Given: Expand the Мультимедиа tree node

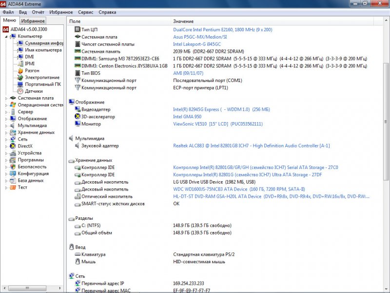Looking at the screenshot, I should click(6, 126).
